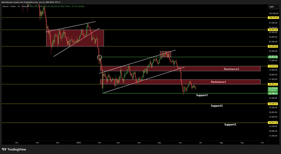Click the +27.19 change value in header
The height and width of the screenshot is (154, 281).
pyautogui.click(x=74, y=7)
